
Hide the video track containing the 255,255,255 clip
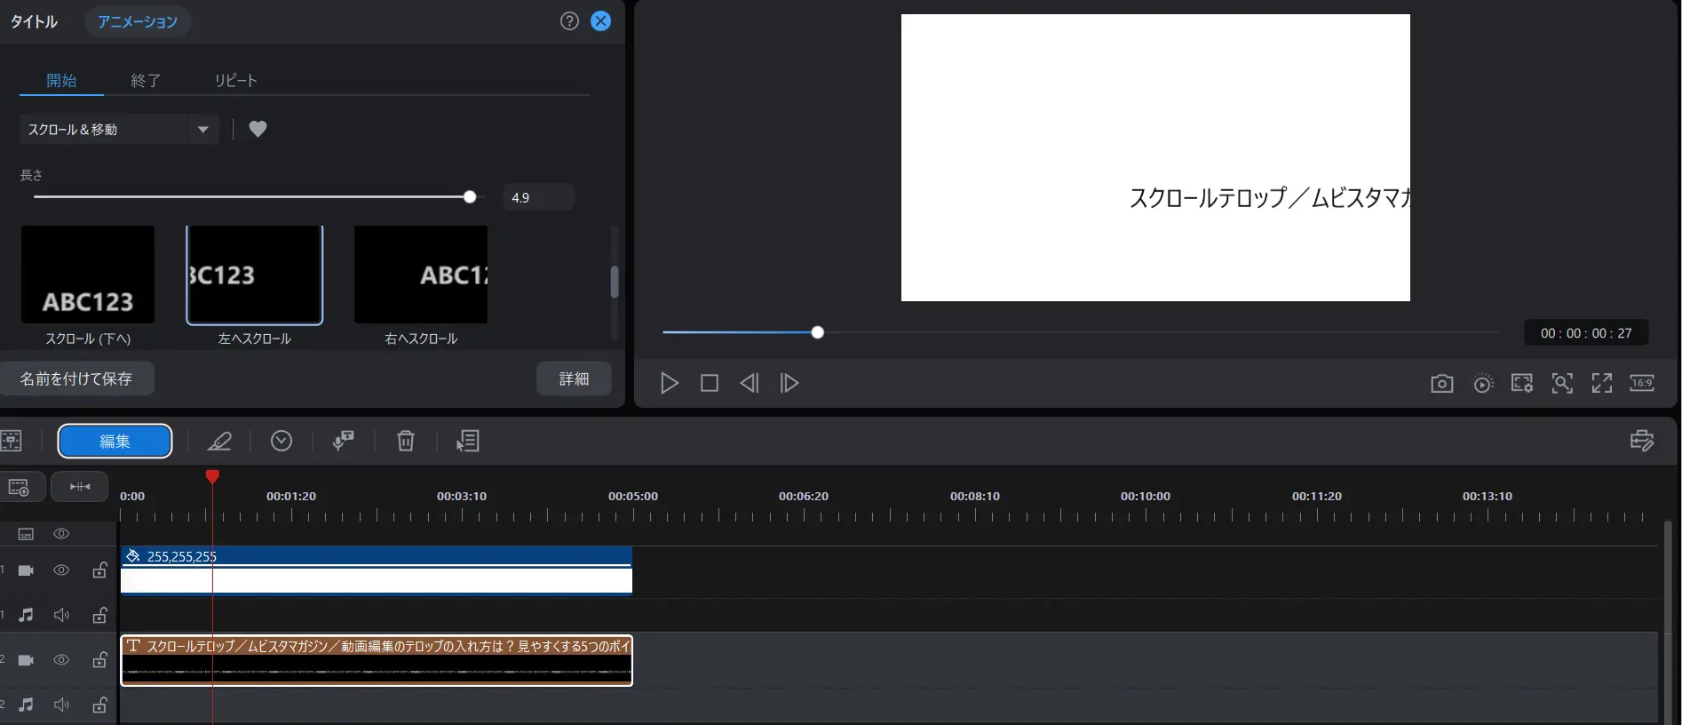(x=61, y=570)
